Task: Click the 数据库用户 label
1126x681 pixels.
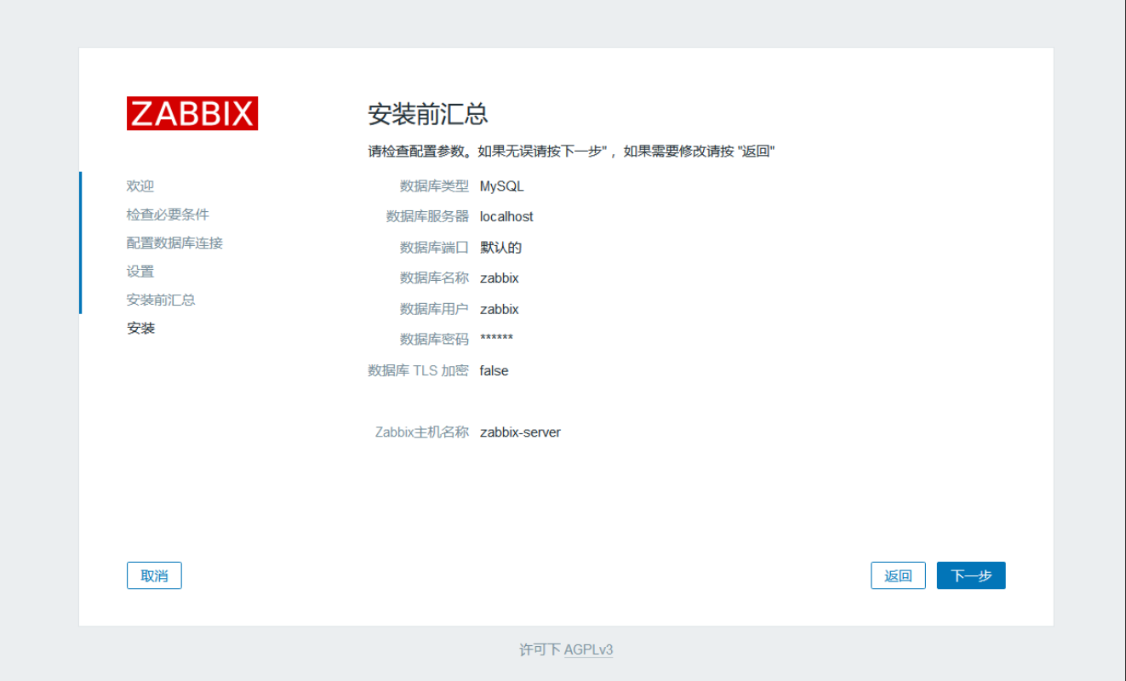Action: (434, 309)
